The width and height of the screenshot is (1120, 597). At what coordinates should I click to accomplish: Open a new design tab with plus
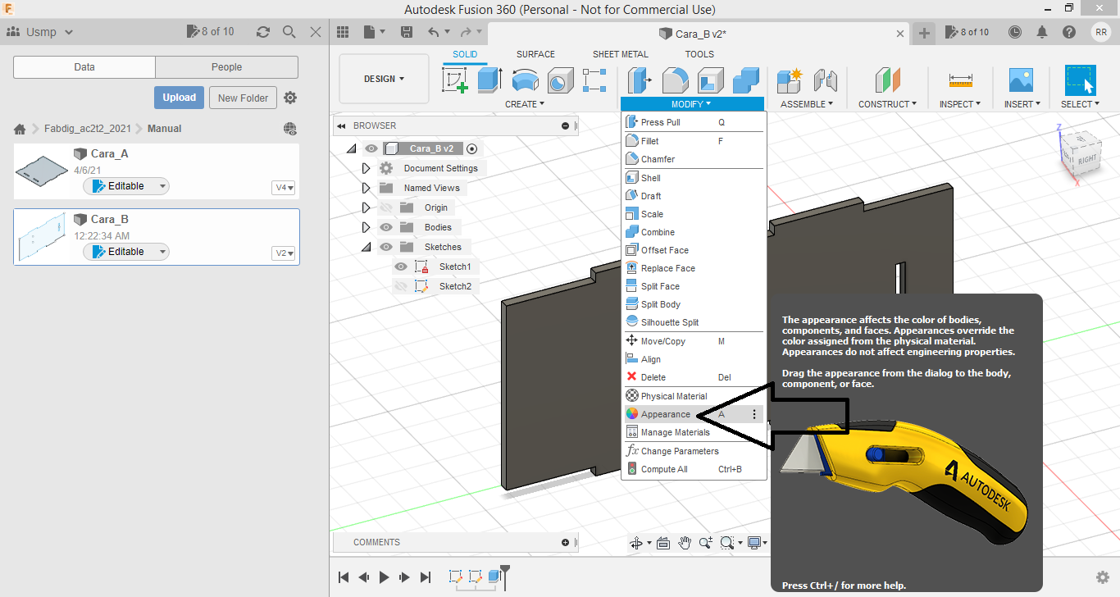(x=924, y=33)
